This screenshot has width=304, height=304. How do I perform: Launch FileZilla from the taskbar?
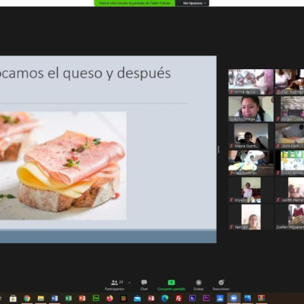tap(179, 299)
